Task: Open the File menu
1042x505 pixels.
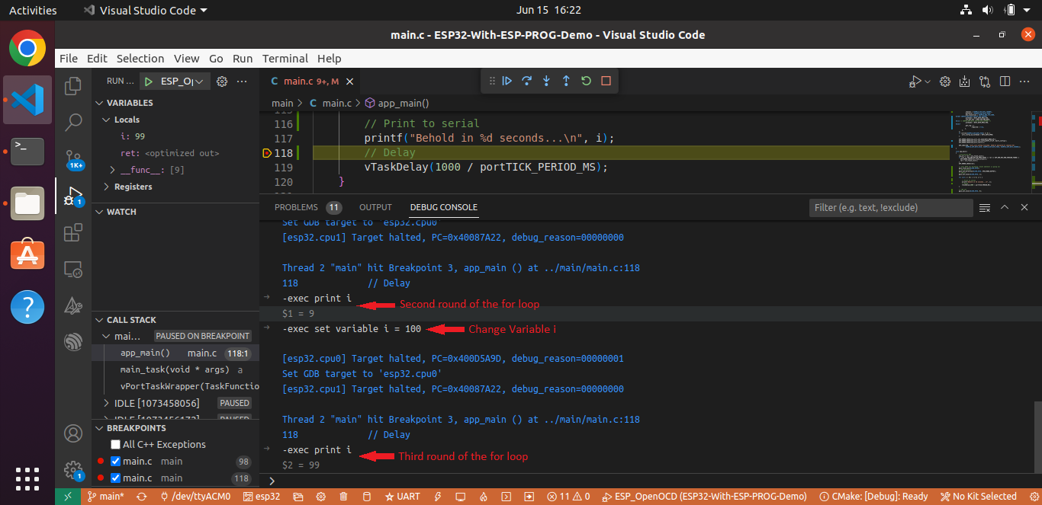Action: coord(69,58)
